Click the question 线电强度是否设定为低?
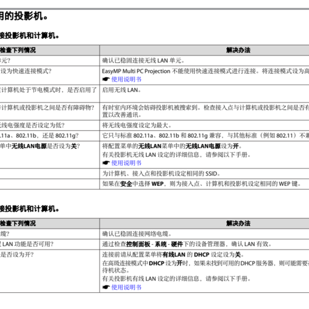Viewport: 309px width, 309px height. tap(32, 125)
